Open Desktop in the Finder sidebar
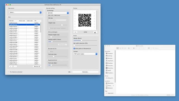The image size is (179, 101). pyautogui.click(x=109, y=63)
